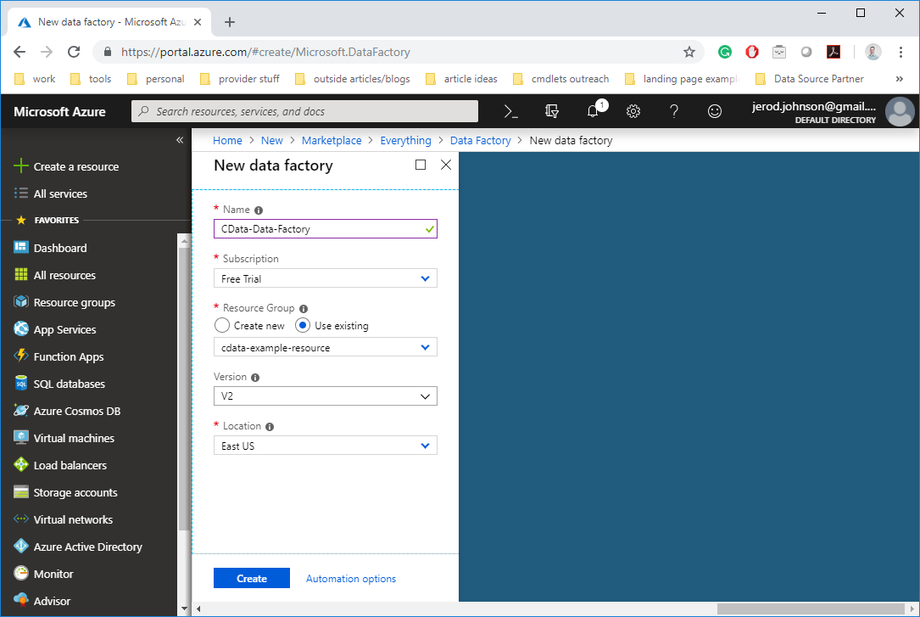Go to Home breadcrumb

click(x=227, y=140)
